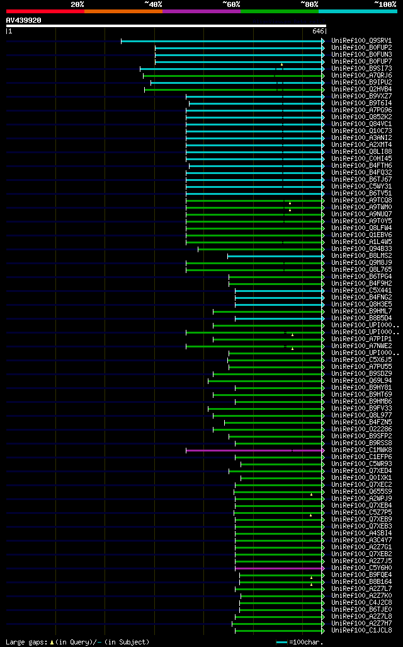Select the UniRef100_A7PG96 label
Viewport: 403px width, 647px height.
tap(361, 110)
